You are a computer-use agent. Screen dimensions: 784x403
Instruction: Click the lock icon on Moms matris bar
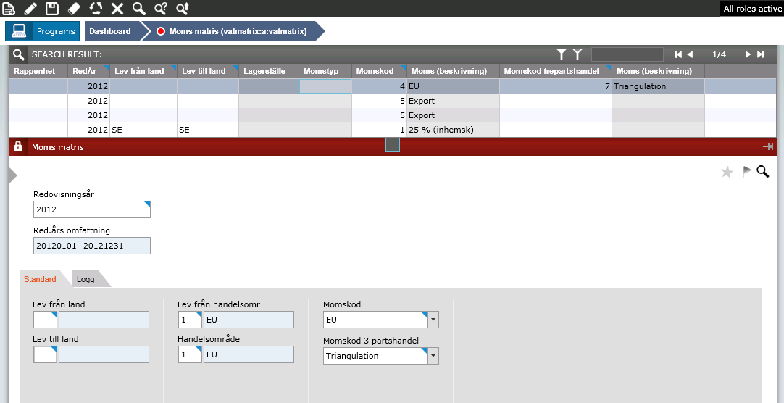[x=18, y=146]
